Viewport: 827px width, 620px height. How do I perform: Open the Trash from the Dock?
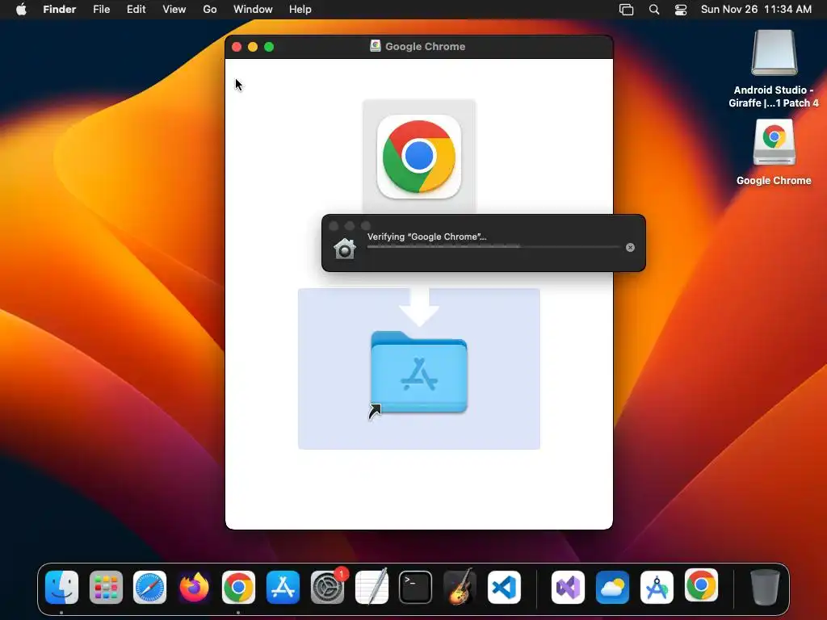tap(765, 587)
